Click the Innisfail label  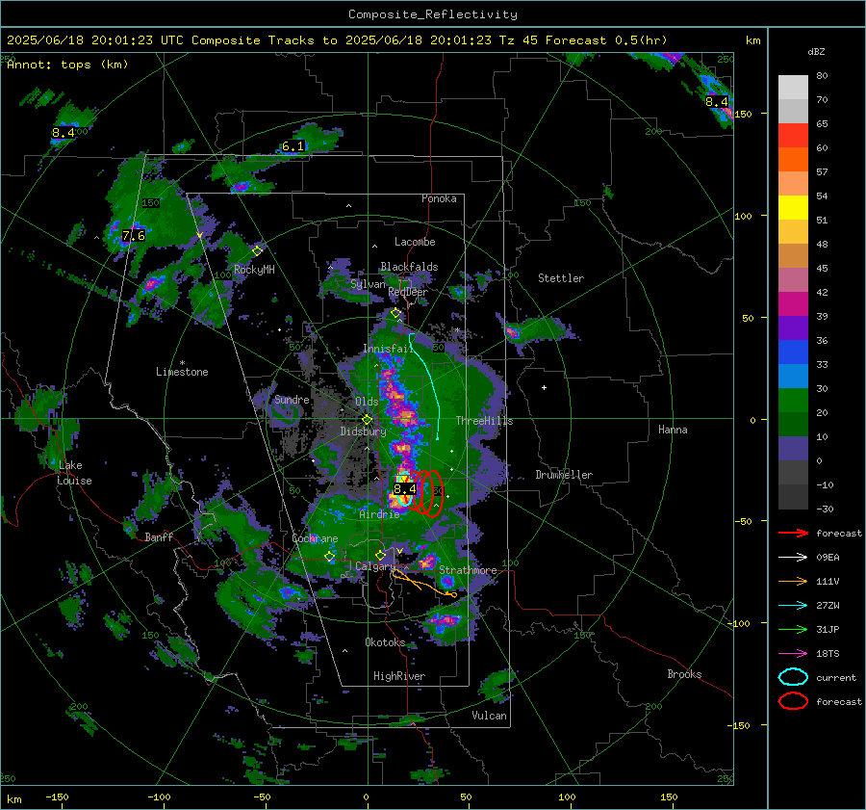click(x=388, y=349)
